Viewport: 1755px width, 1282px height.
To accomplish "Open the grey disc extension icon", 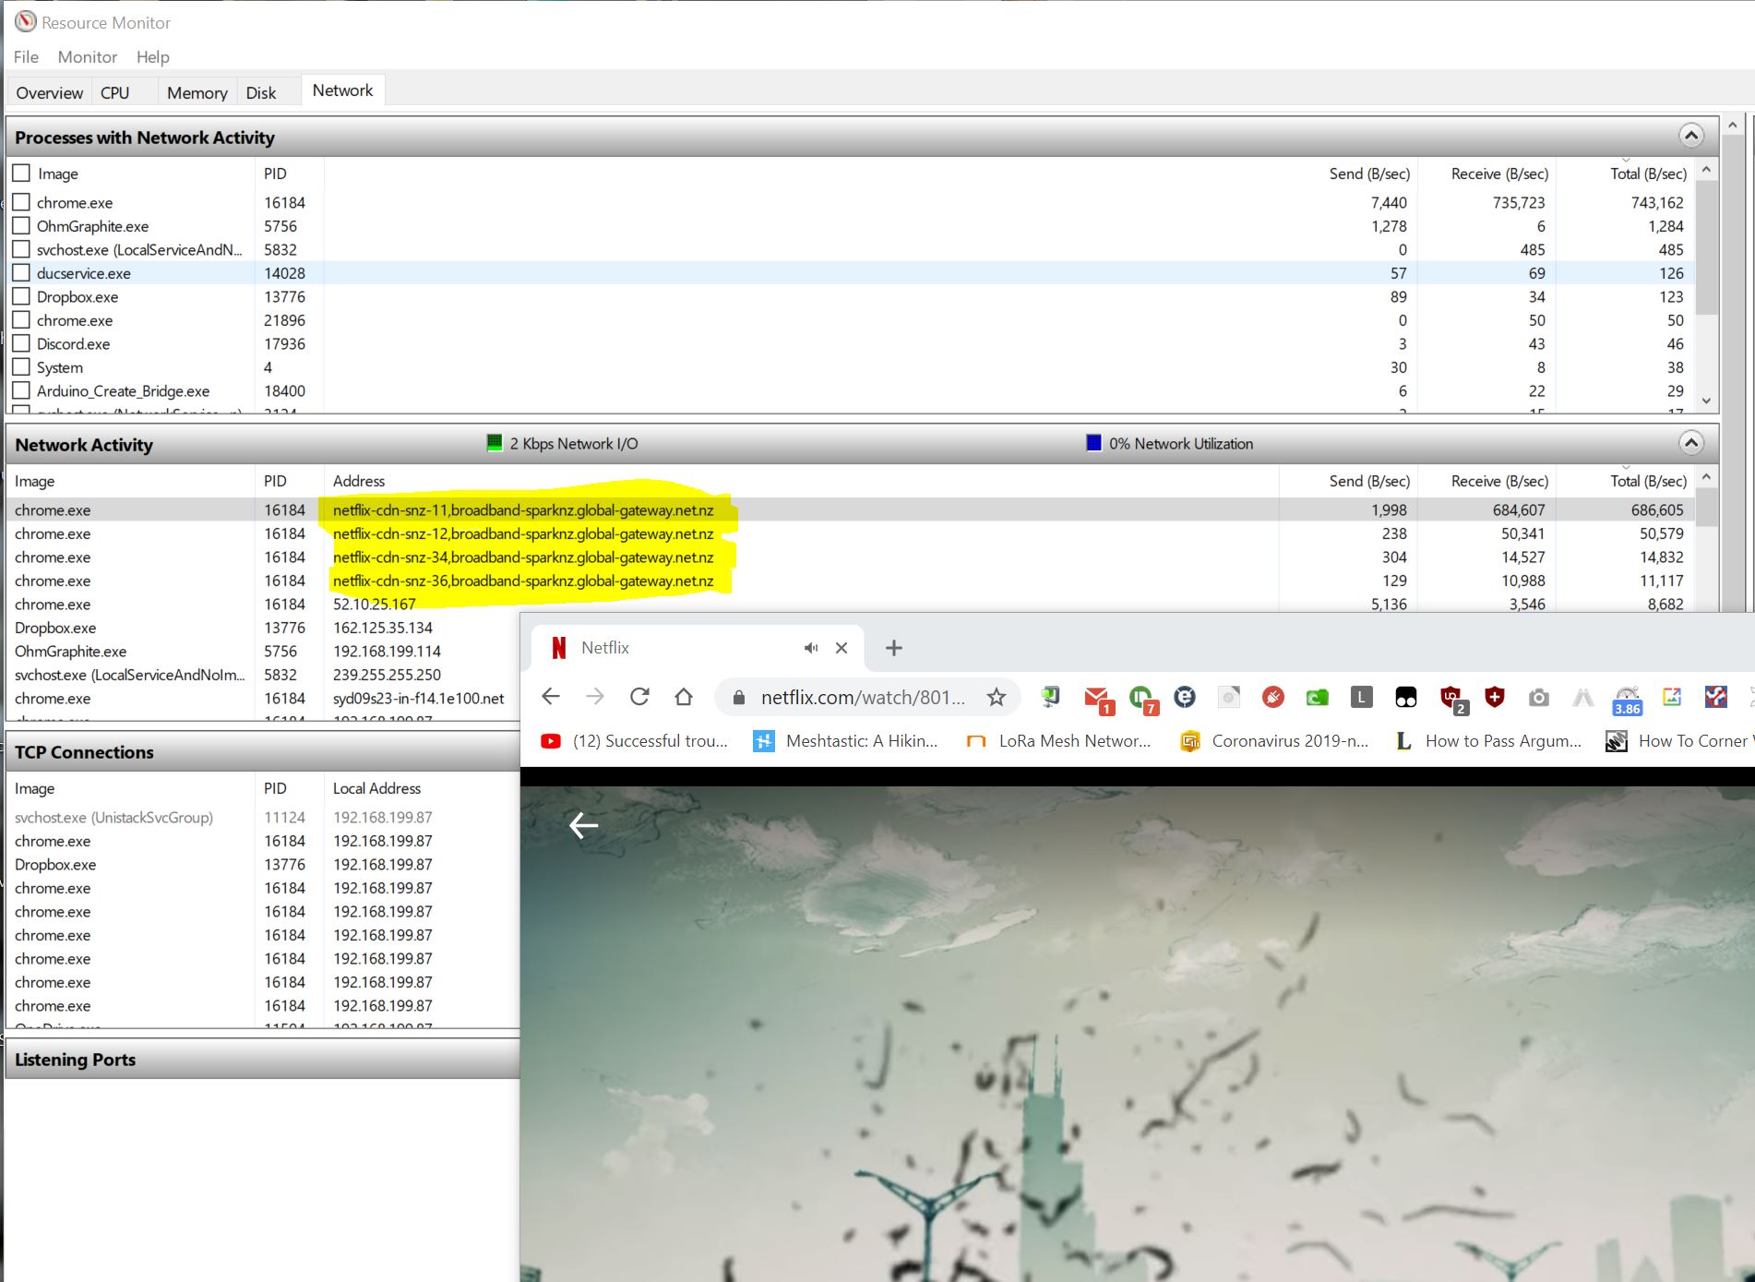I will pyautogui.click(x=1229, y=698).
